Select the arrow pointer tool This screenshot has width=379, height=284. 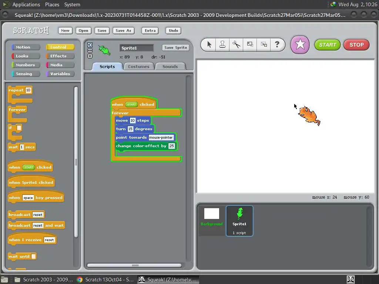(209, 45)
